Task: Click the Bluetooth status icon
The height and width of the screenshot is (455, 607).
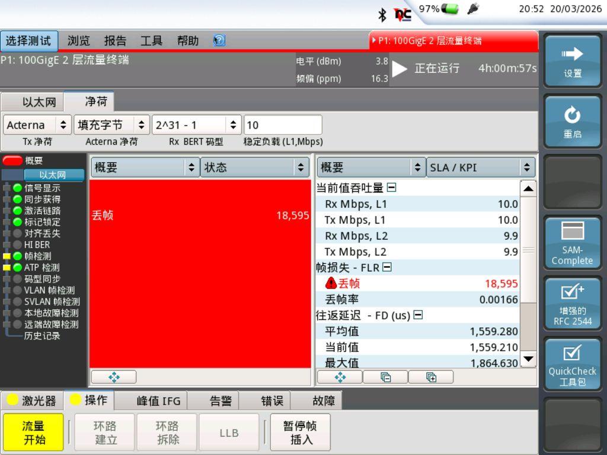Action: click(x=382, y=12)
